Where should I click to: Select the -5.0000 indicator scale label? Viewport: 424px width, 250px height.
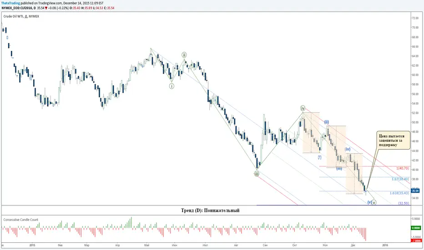(416, 237)
